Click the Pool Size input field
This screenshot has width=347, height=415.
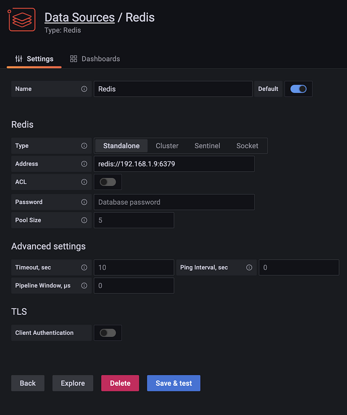tap(134, 220)
